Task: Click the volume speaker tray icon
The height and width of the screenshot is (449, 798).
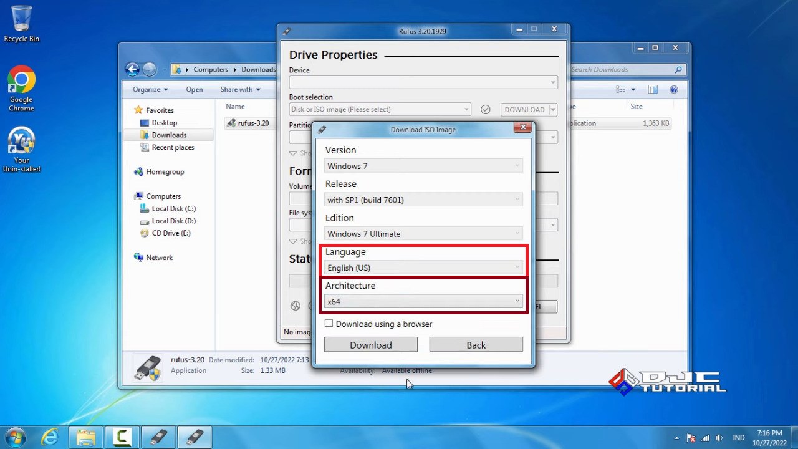Action: tap(719, 438)
